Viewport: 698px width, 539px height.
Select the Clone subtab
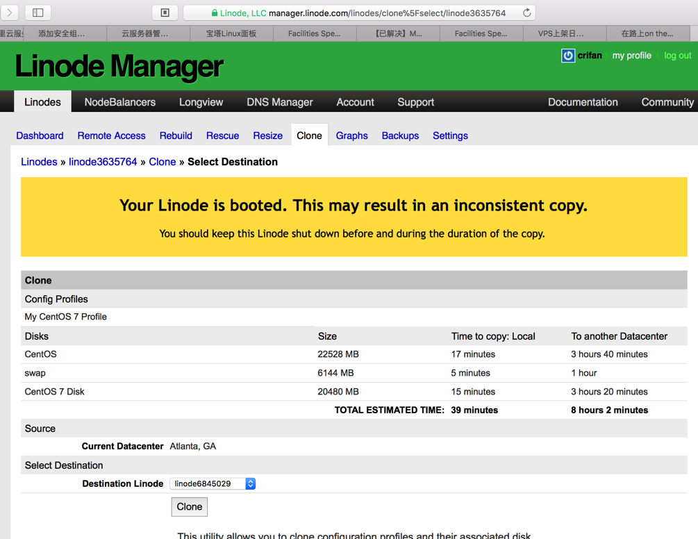click(309, 135)
